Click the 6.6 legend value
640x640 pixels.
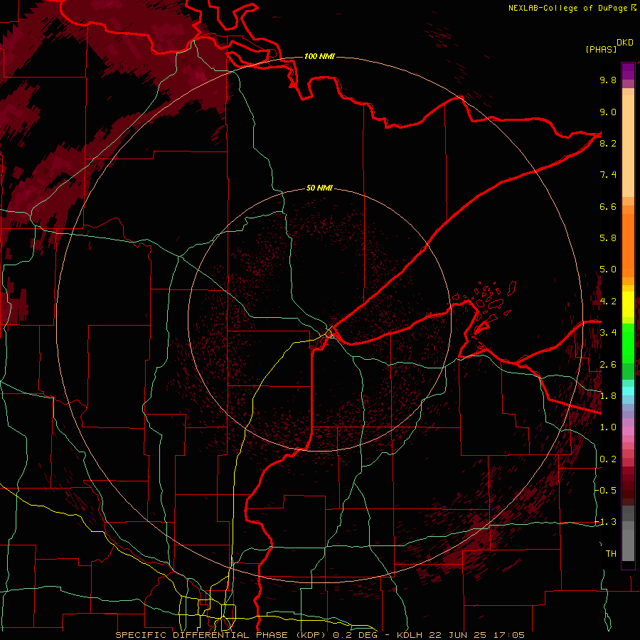tap(608, 206)
